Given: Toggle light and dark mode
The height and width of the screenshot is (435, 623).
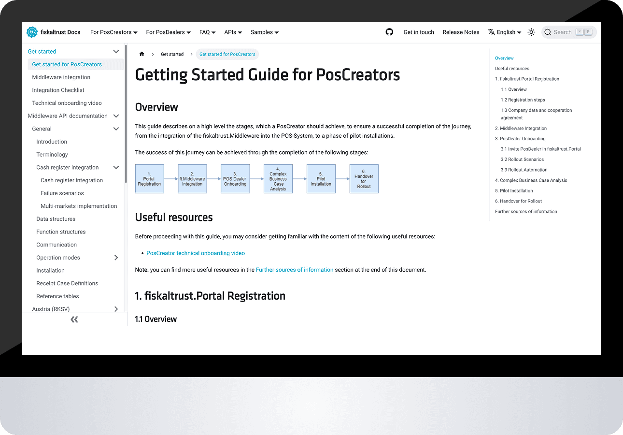Looking at the screenshot, I should [x=531, y=32].
